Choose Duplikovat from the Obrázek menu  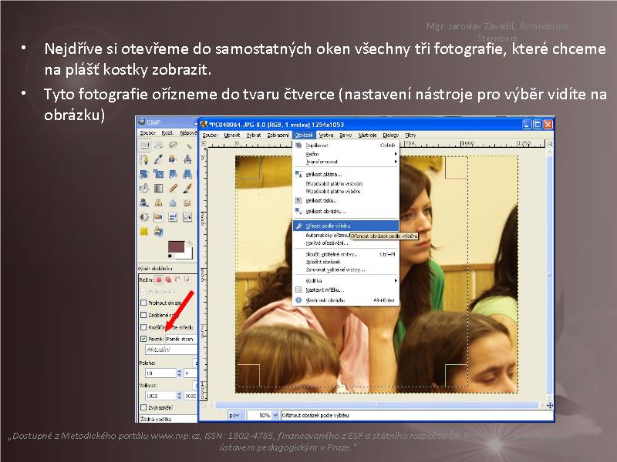pyautogui.click(x=346, y=146)
